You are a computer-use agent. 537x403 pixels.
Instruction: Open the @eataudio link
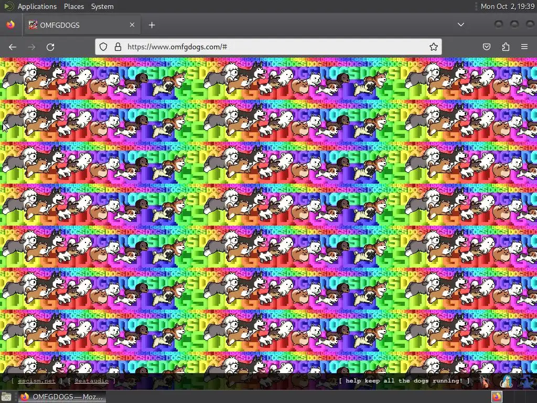[x=91, y=381]
